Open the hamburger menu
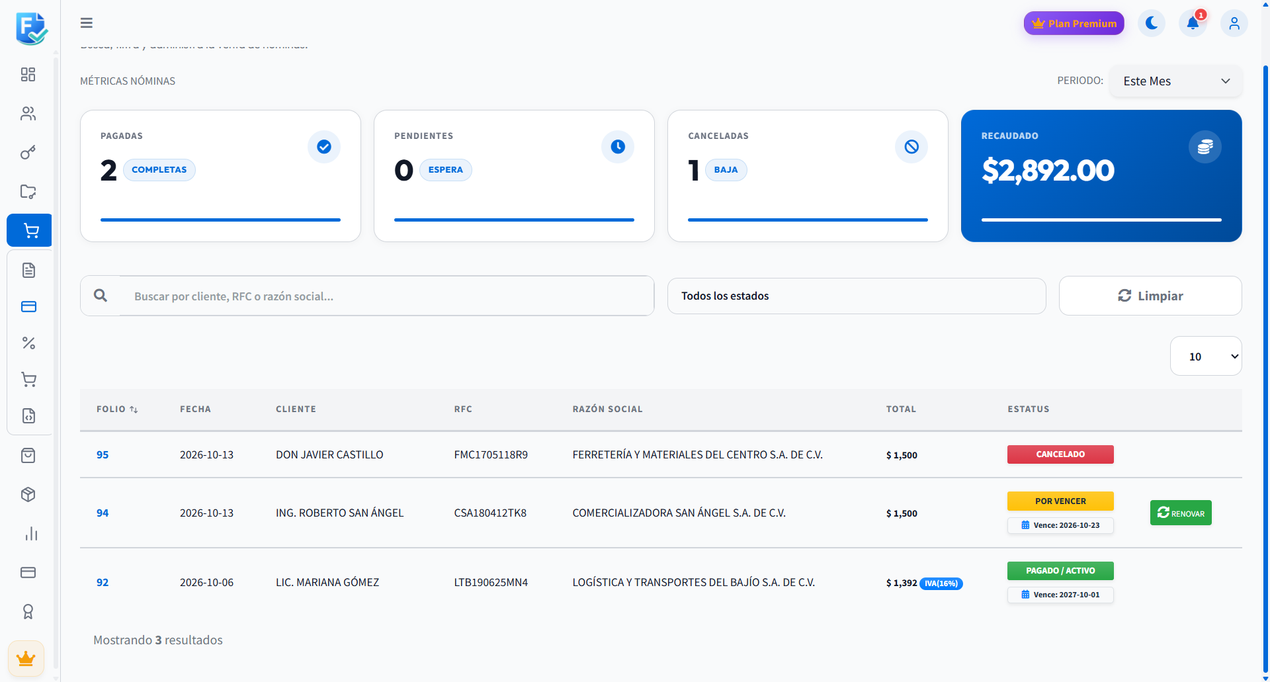Image resolution: width=1270 pixels, height=682 pixels. [87, 23]
